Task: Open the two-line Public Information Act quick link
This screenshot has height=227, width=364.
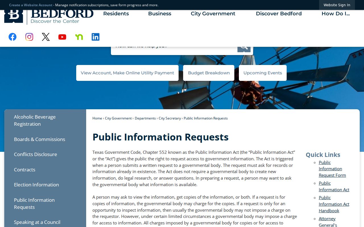Action: tap(334, 186)
